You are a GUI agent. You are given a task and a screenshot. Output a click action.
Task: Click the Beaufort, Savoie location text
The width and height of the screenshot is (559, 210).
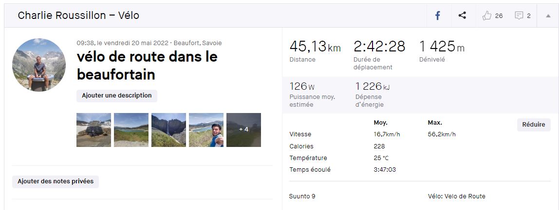(x=198, y=43)
